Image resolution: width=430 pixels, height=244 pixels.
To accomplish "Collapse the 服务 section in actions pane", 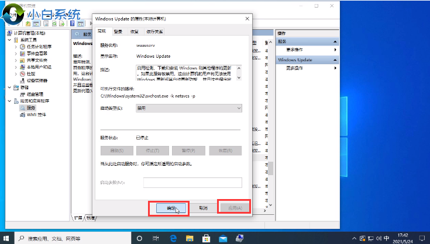I will pos(335,41).
